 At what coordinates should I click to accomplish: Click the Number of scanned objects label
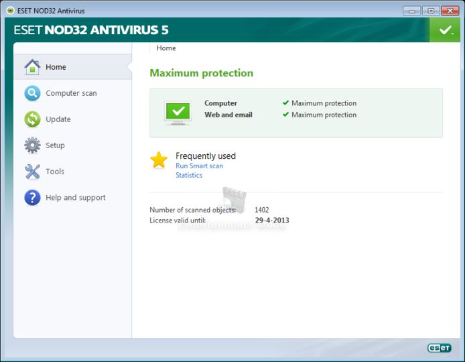coord(193,210)
